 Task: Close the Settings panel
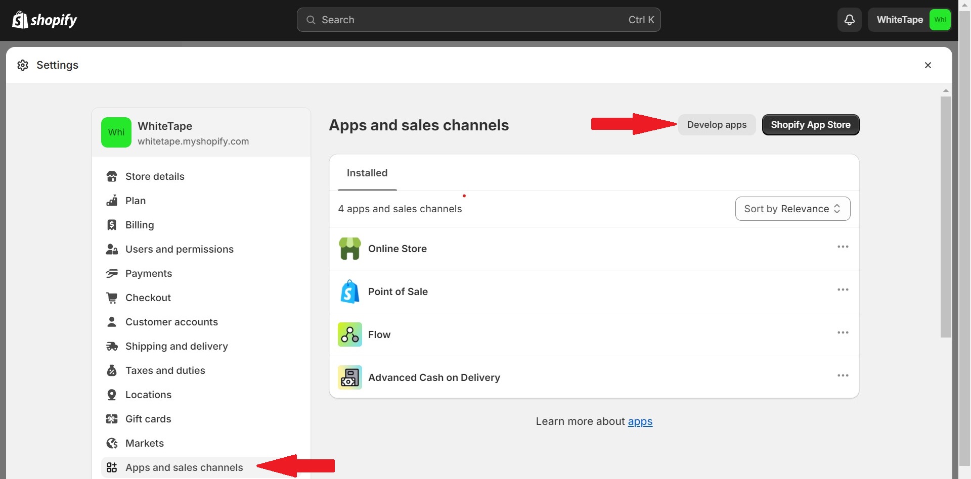tap(928, 65)
